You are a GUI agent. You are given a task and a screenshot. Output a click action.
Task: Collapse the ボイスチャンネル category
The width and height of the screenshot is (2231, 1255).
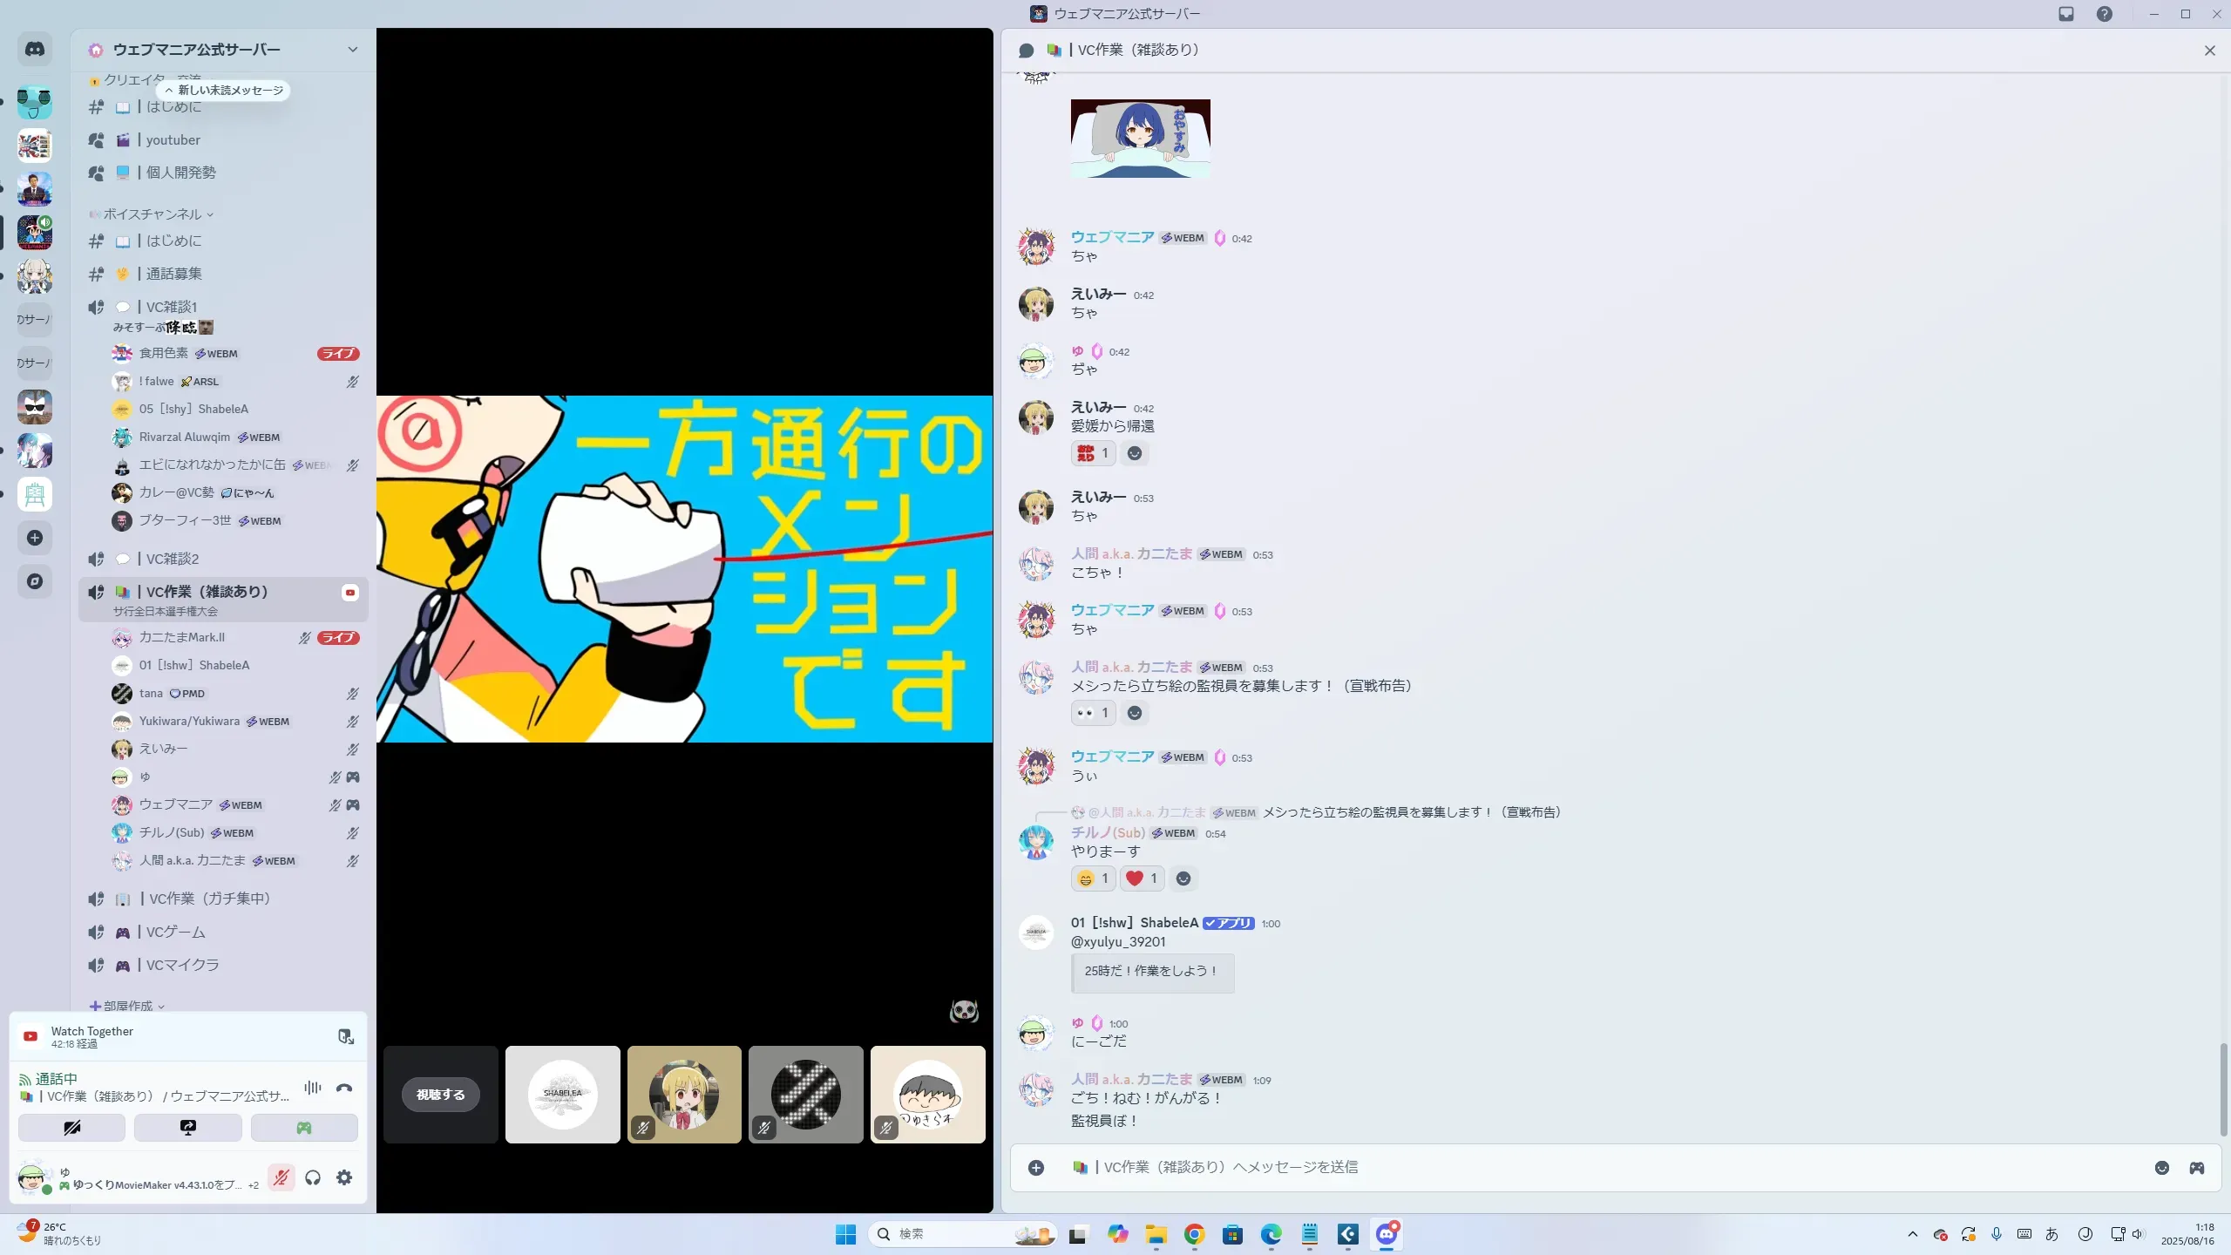coord(153,214)
